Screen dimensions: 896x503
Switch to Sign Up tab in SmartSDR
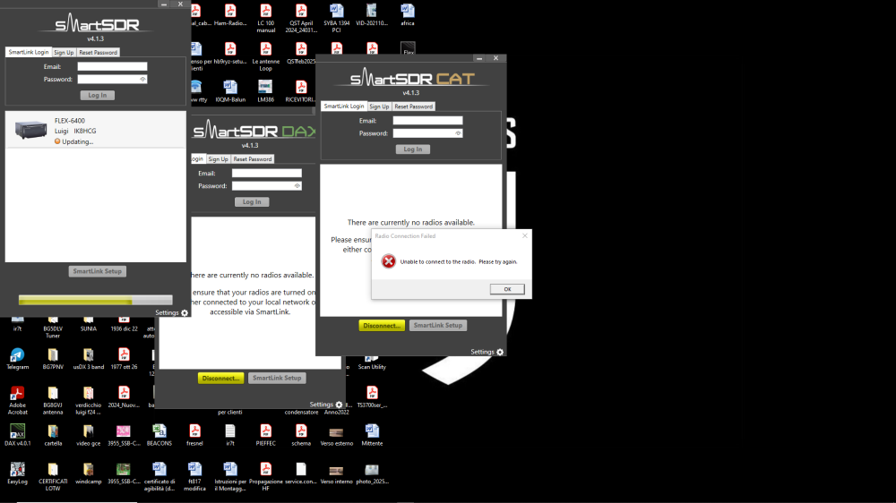(x=64, y=53)
